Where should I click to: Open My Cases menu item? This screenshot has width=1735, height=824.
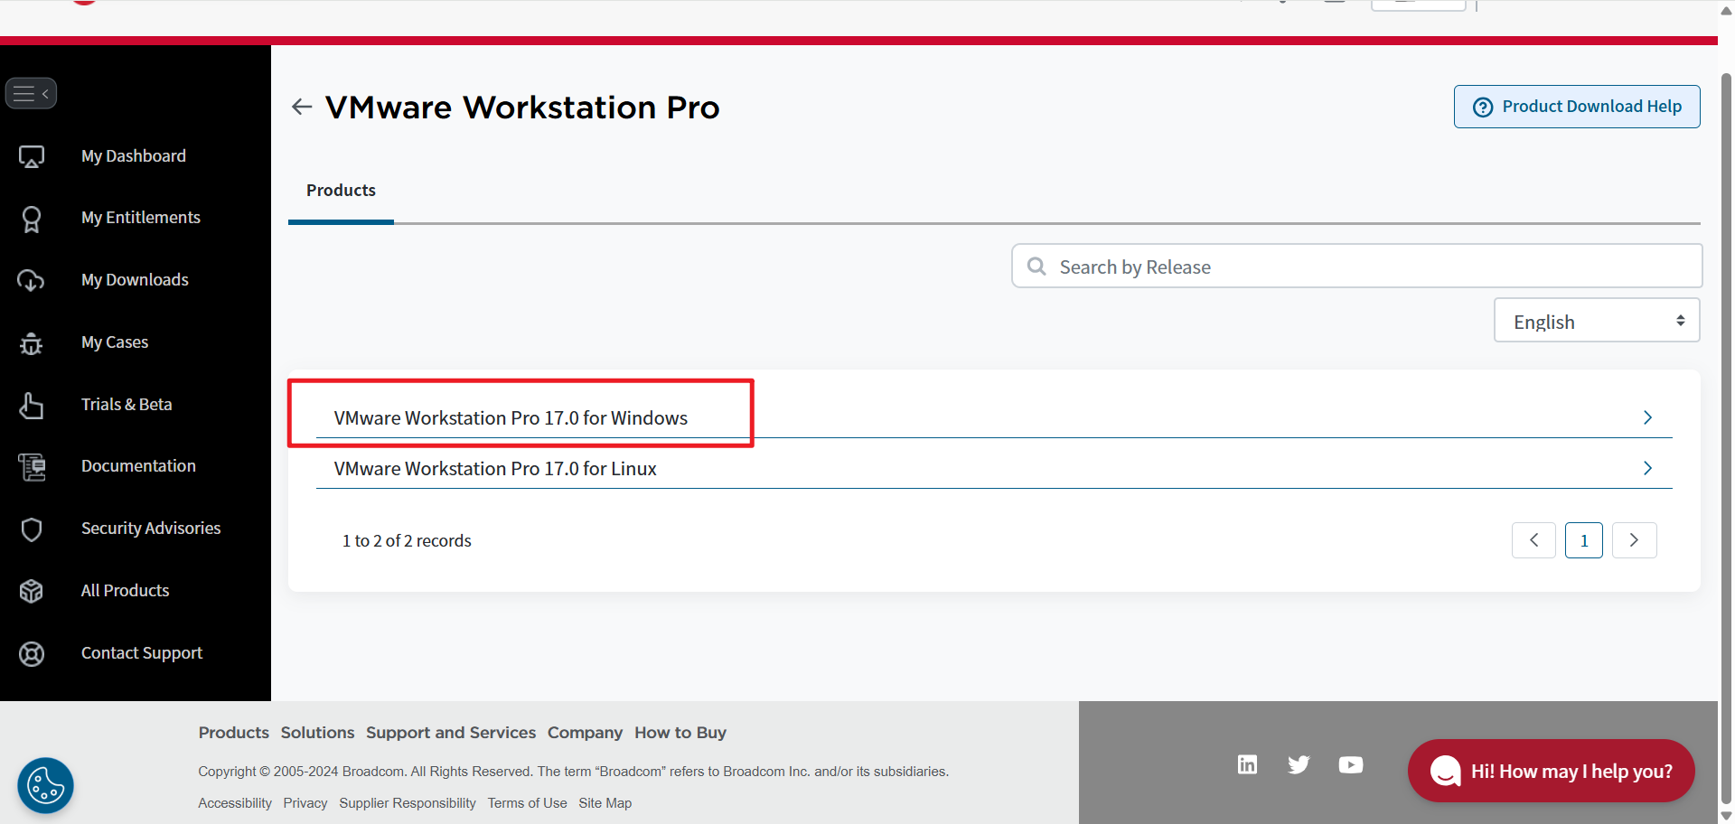point(115,342)
